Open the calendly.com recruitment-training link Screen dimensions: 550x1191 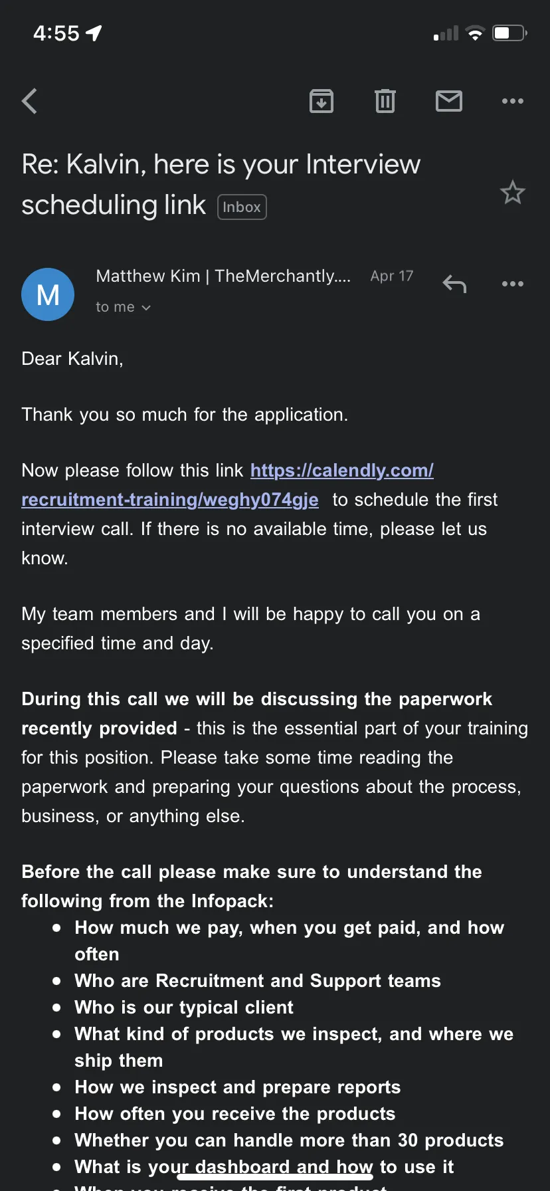228,485
